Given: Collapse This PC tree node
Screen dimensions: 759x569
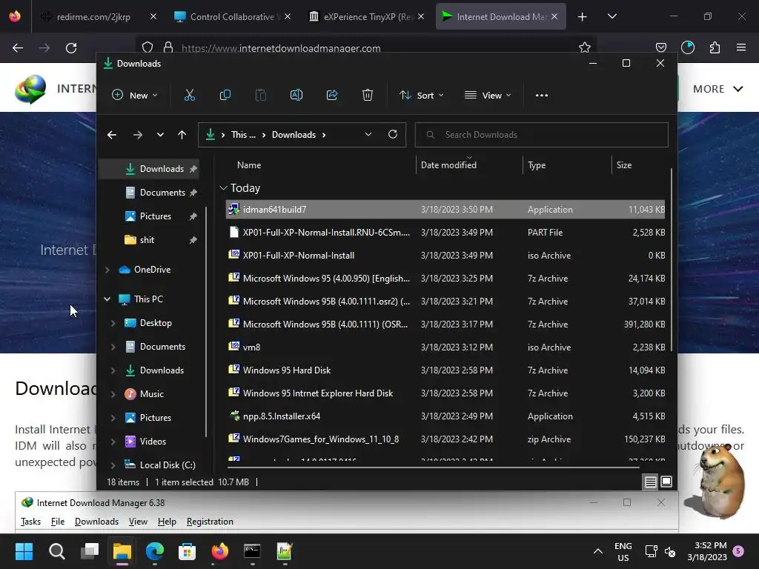Looking at the screenshot, I should 107,299.
